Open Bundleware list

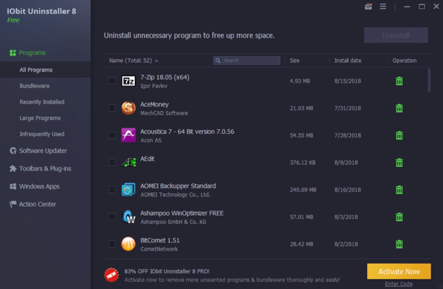[35, 86]
